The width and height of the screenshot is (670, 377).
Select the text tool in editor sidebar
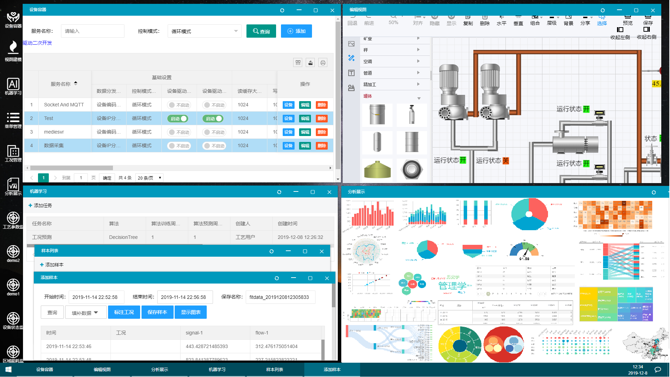[x=351, y=73]
